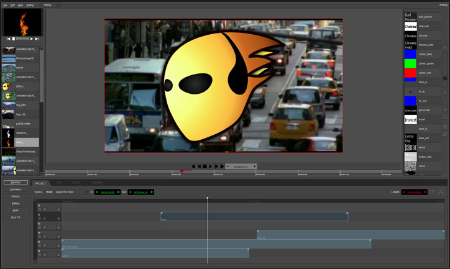Screen dimensions: 450x269
Task: Open the timecode dropdown beside playback controls
Action: tap(241, 166)
